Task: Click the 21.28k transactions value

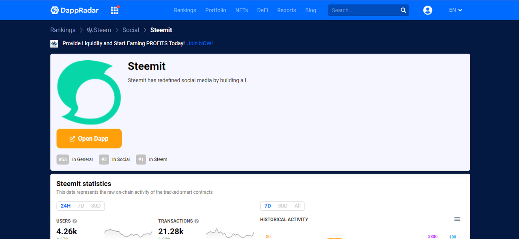Action: (x=171, y=232)
